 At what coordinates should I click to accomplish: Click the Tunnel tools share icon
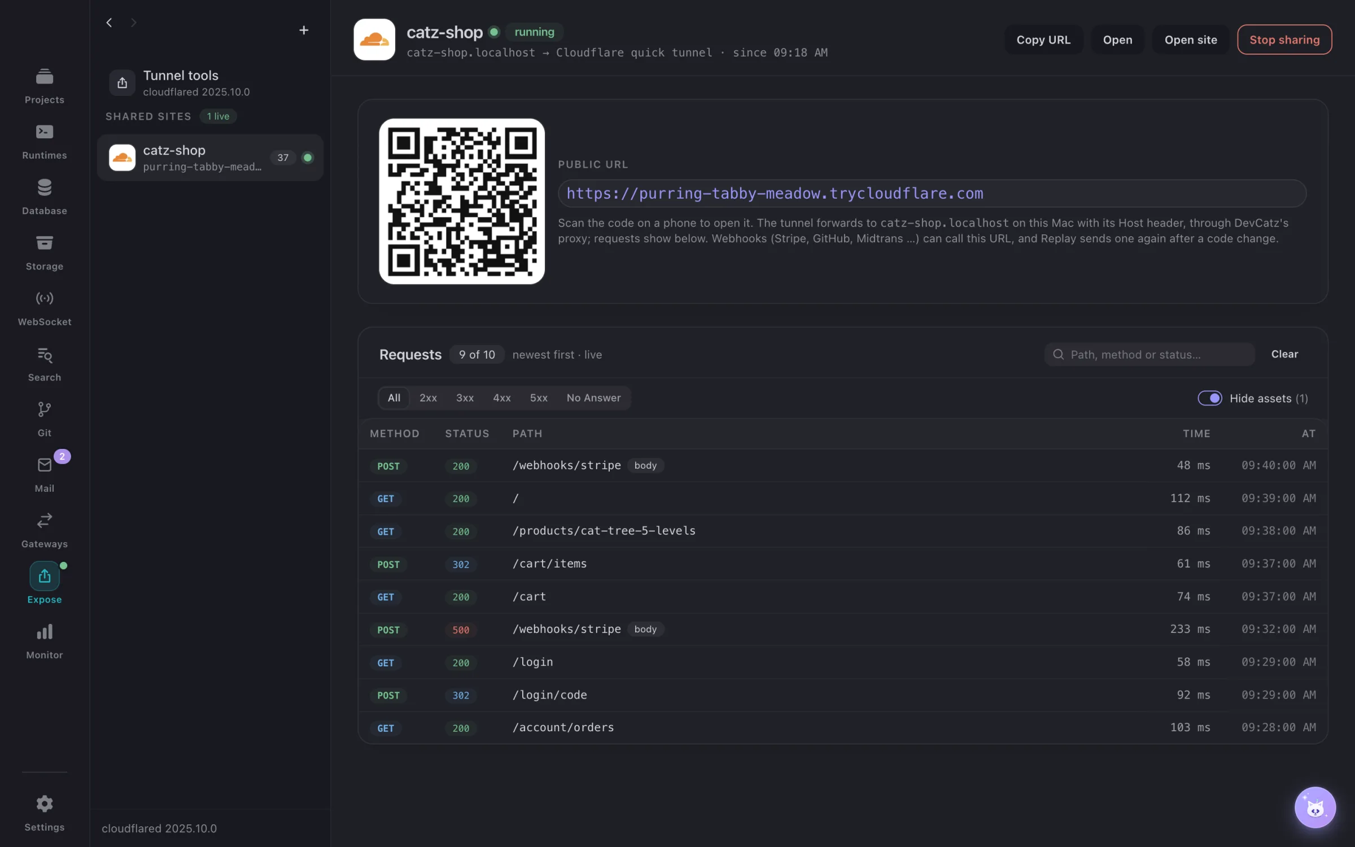[x=122, y=83]
